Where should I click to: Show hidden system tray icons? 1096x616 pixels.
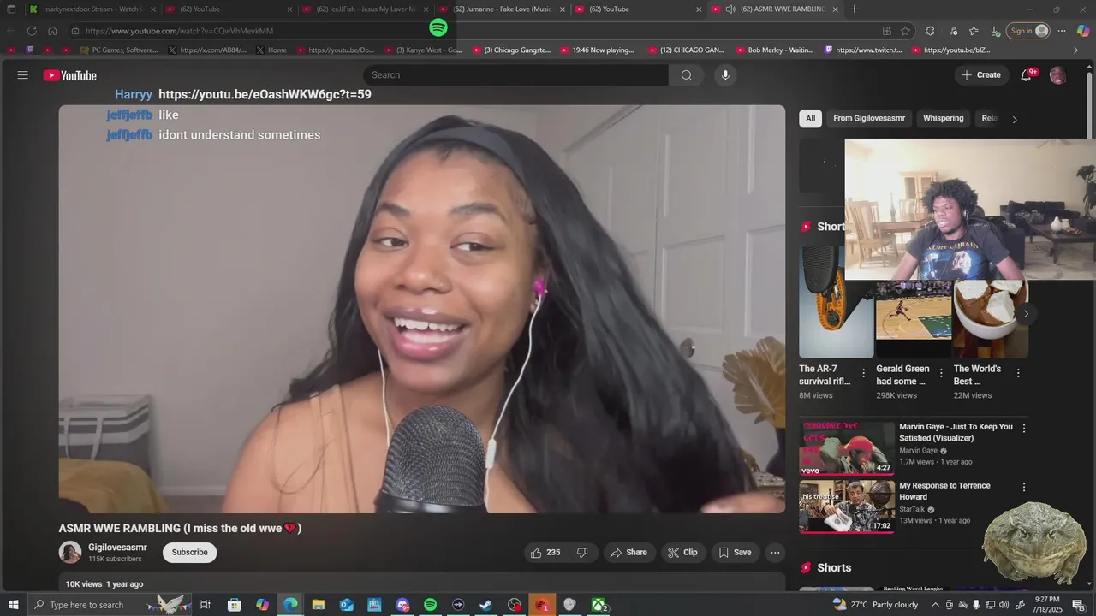[936, 605]
